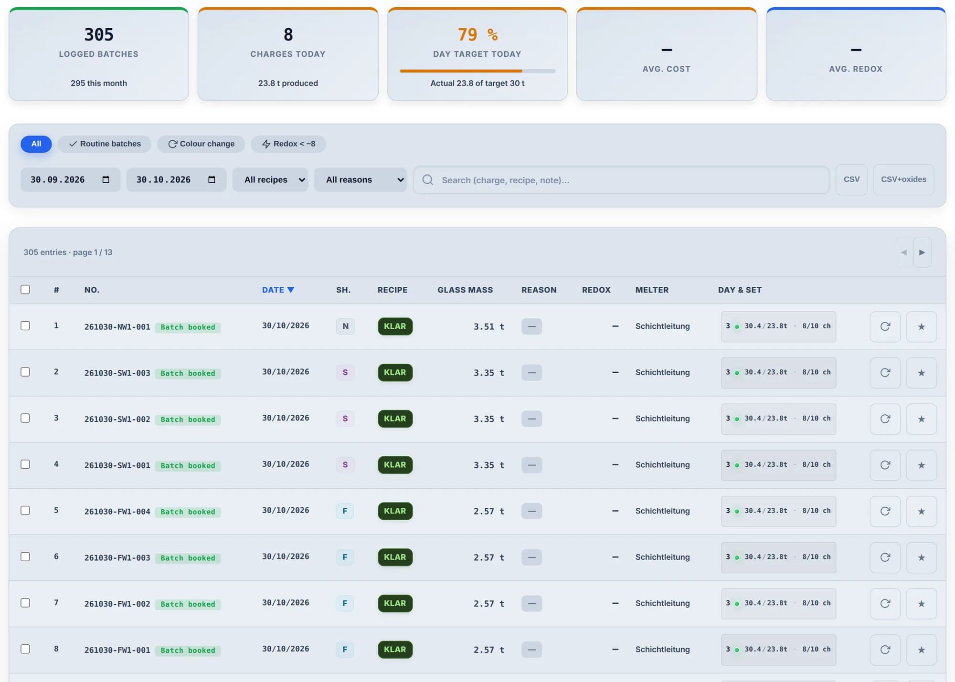
Task: Sort by the DATE column header
Action: coord(278,290)
